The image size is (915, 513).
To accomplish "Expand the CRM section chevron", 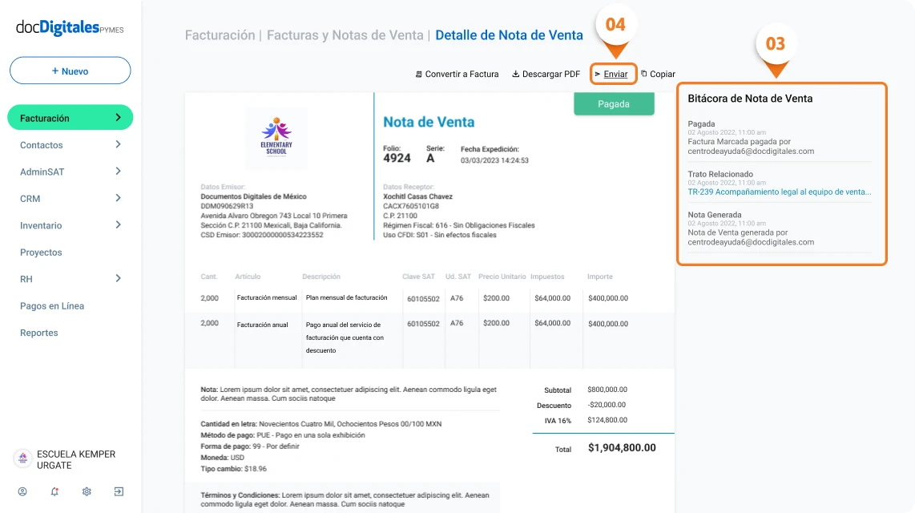I will tap(118, 198).
